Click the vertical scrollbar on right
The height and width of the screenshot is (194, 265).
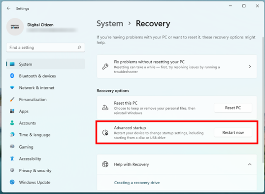point(263,100)
